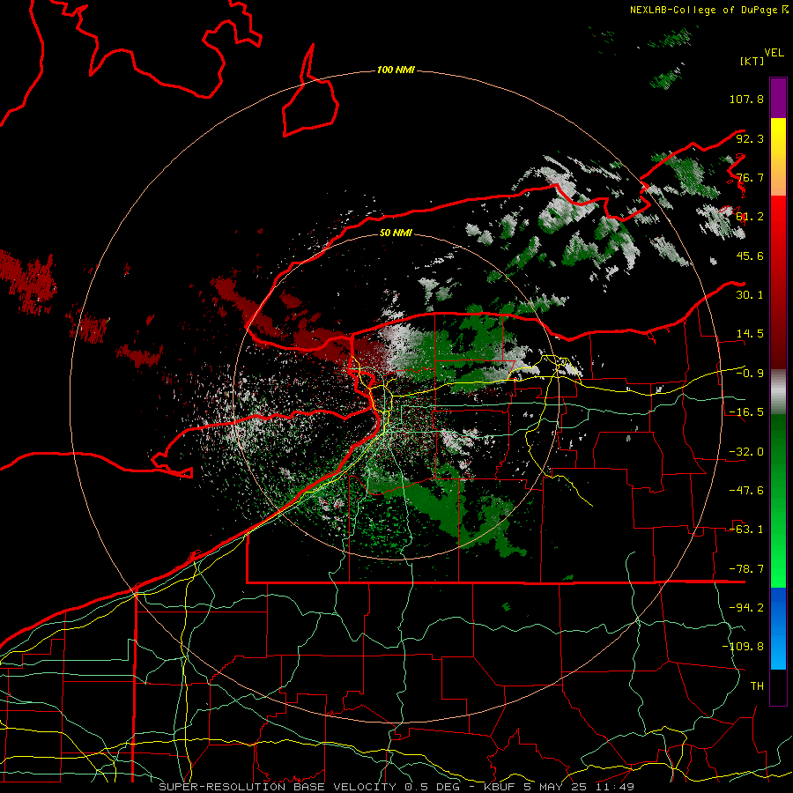Click the 45.6 velocity scale value
This screenshot has height=793, width=793.
pos(750,256)
